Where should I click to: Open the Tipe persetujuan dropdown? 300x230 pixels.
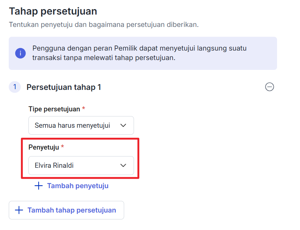pos(81,126)
